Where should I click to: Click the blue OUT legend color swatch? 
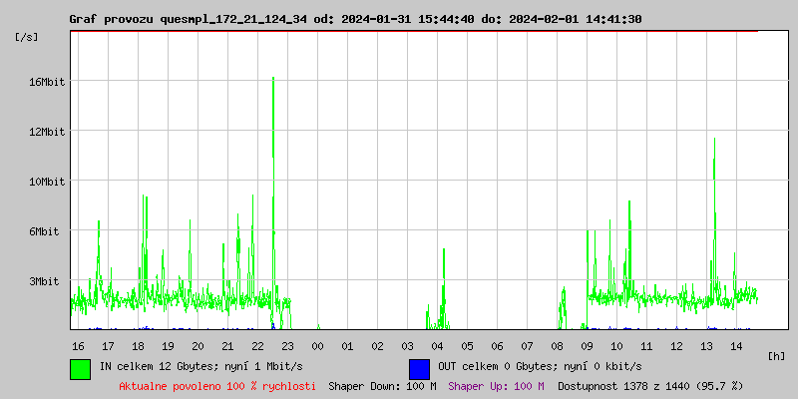point(419,368)
